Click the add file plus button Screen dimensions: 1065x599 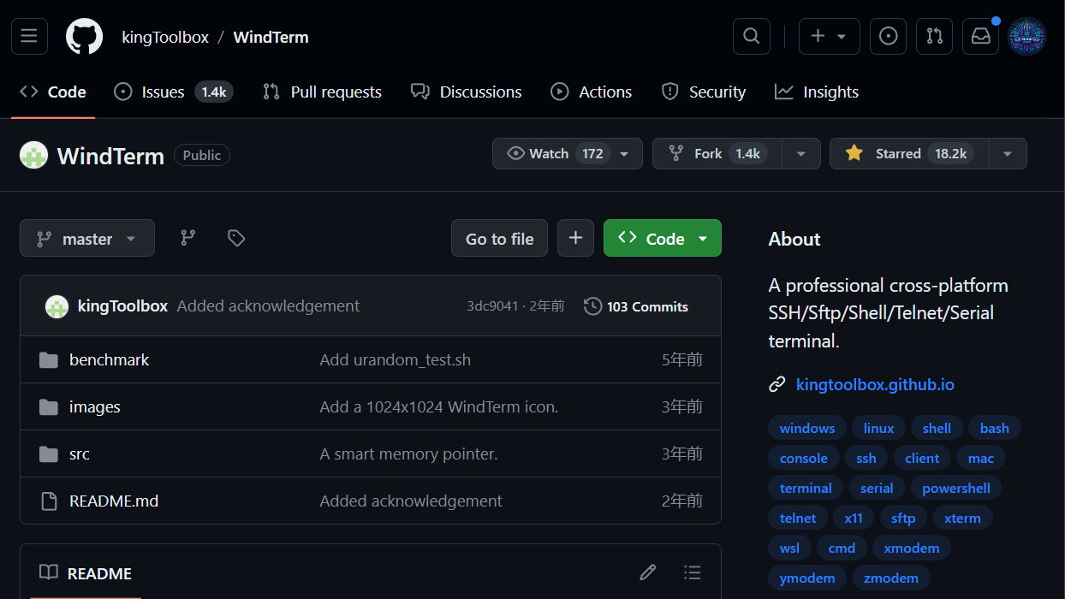click(575, 238)
